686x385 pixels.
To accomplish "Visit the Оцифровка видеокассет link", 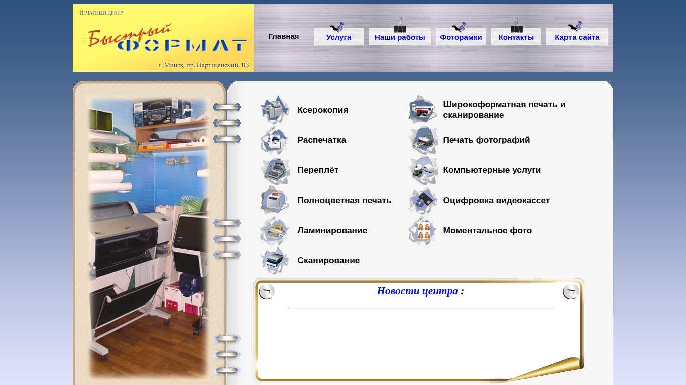I will click(497, 200).
